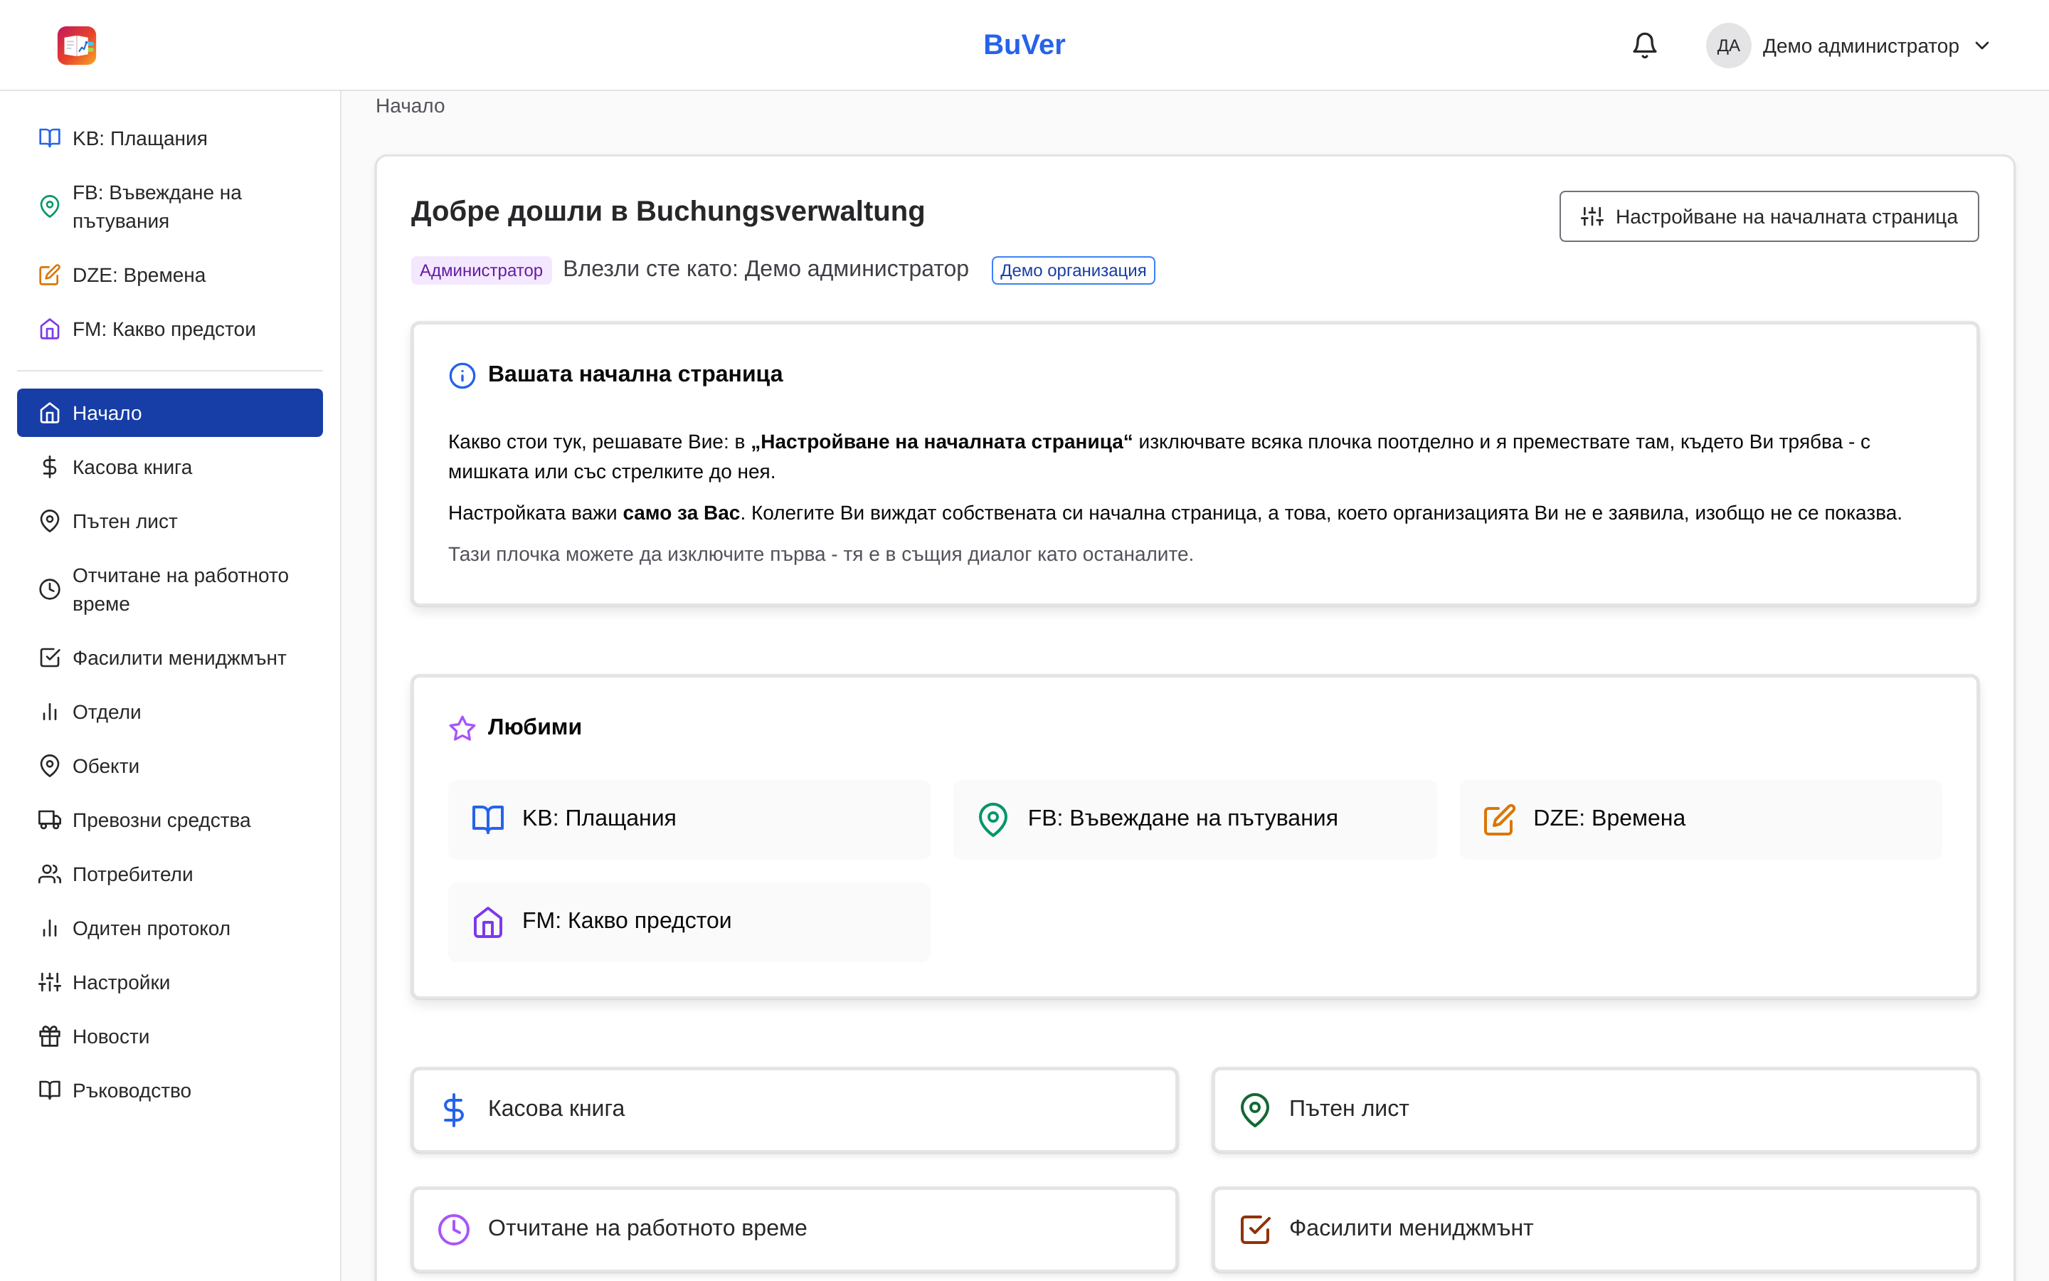This screenshot has width=2049, height=1281.
Task: Open Настройване на началната страница
Action: click(x=1769, y=217)
